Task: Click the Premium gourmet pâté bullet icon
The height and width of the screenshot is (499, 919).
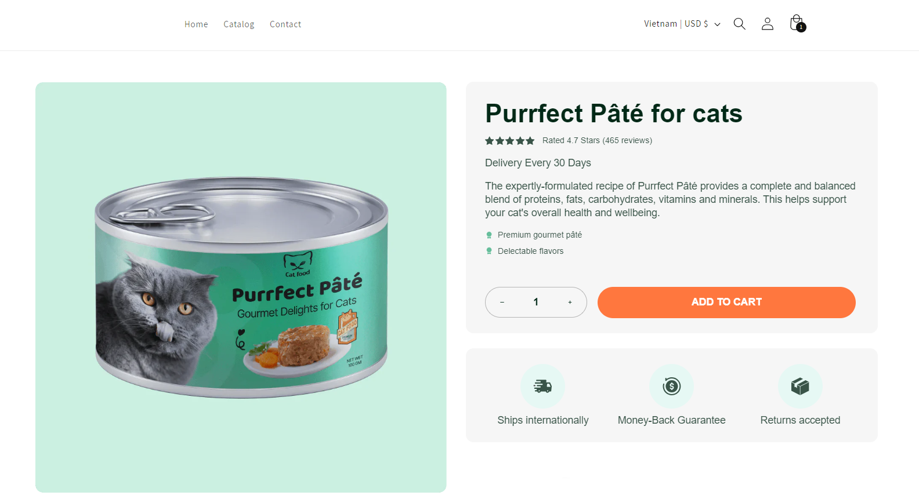Action: click(489, 234)
